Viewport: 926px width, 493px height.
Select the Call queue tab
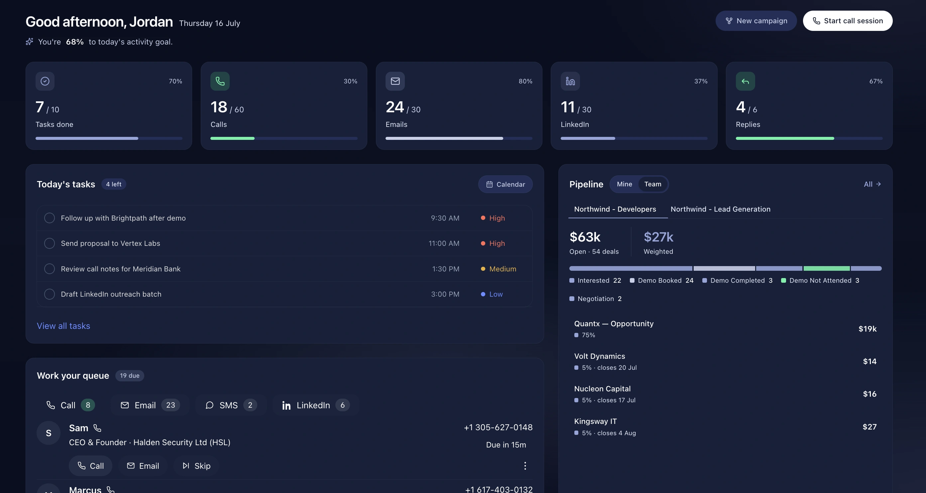[x=70, y=405]
